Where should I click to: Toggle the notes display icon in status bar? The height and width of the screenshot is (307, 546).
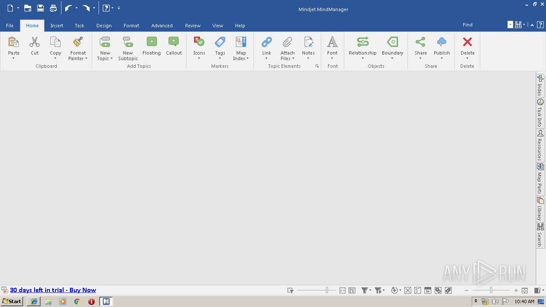(418, 290)
